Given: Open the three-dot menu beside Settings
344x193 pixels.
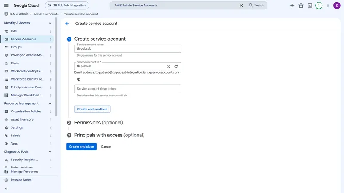Looking at the screenshot, I should [50, 127].
